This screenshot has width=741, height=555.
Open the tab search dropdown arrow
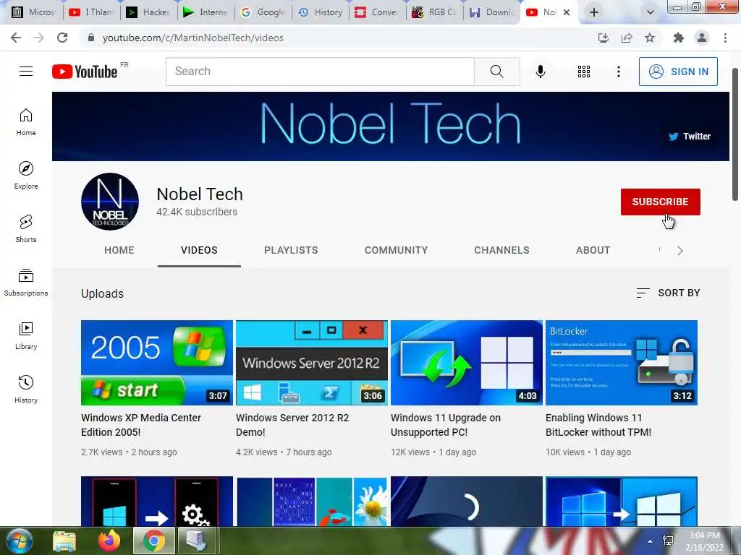(x=651, y=12)
